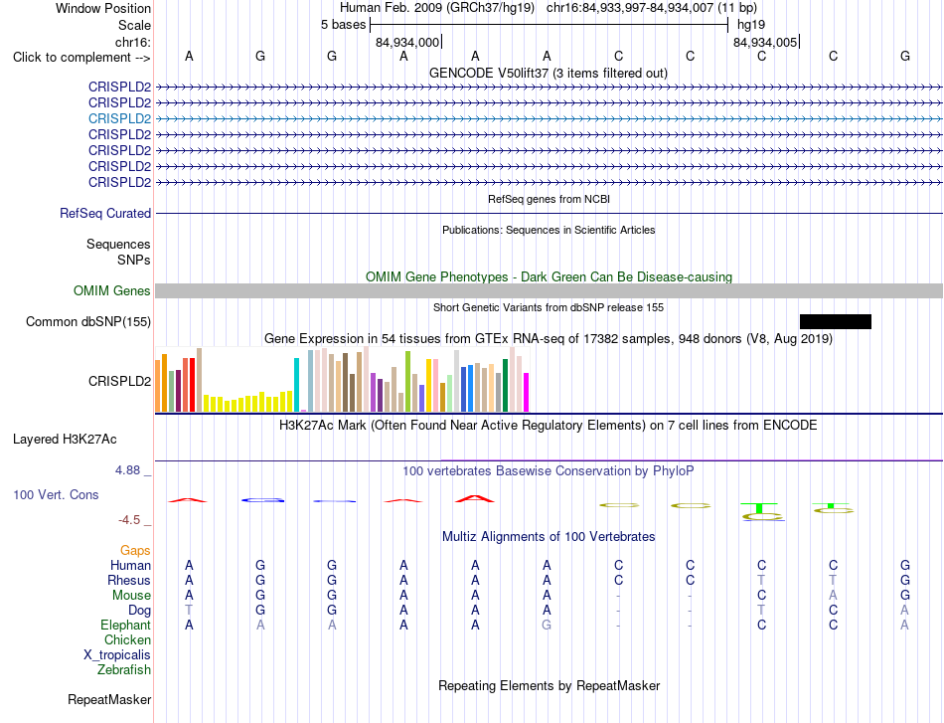Image resolution: width=944 pixels, height=723 pixels.
Task: Open the OMIM Genes track label
Action: (111, 291)
